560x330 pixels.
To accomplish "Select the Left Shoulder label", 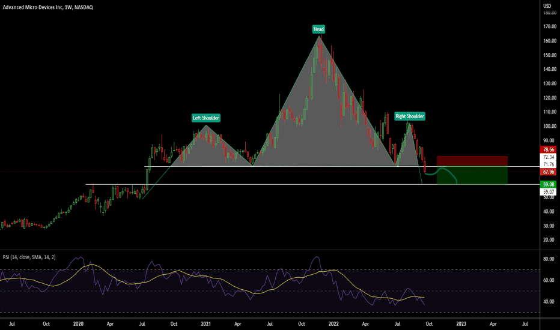I will coord(205,118).
